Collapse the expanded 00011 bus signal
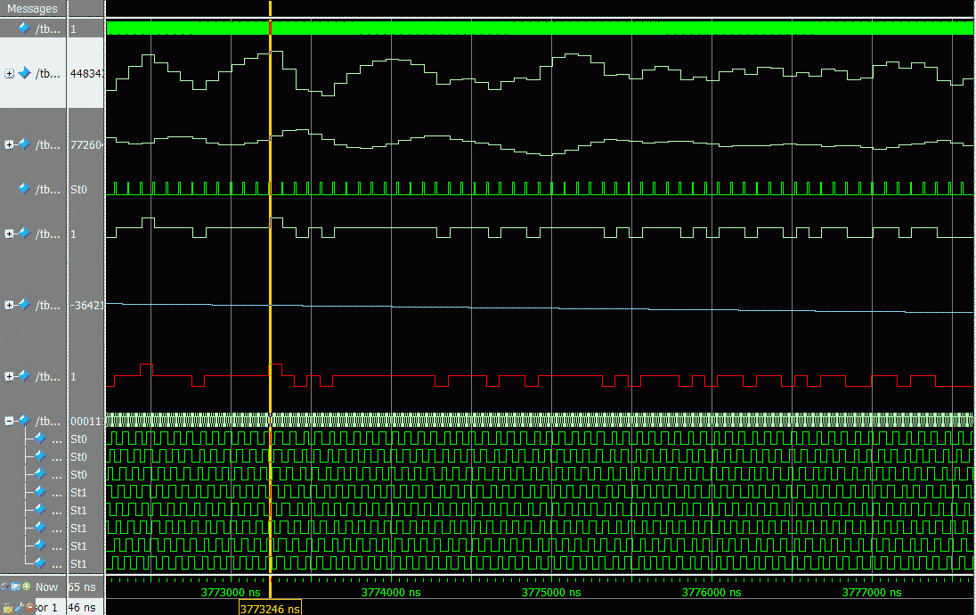 9,421
